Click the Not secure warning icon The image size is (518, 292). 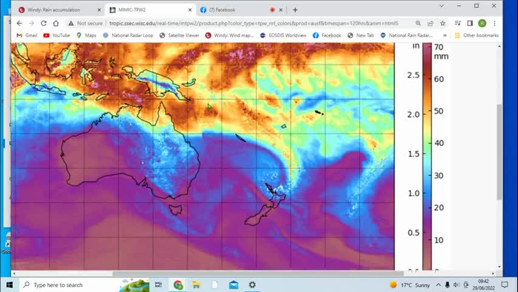[x=71, y=24]
